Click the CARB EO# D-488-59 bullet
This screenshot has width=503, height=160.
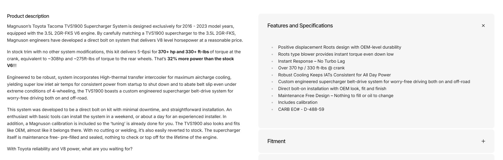pos(301,109)
